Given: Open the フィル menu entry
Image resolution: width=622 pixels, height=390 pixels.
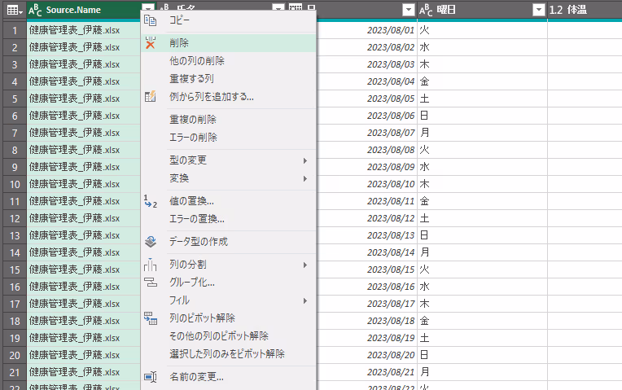Looking at the screenshot, I should tap(229, 300).
